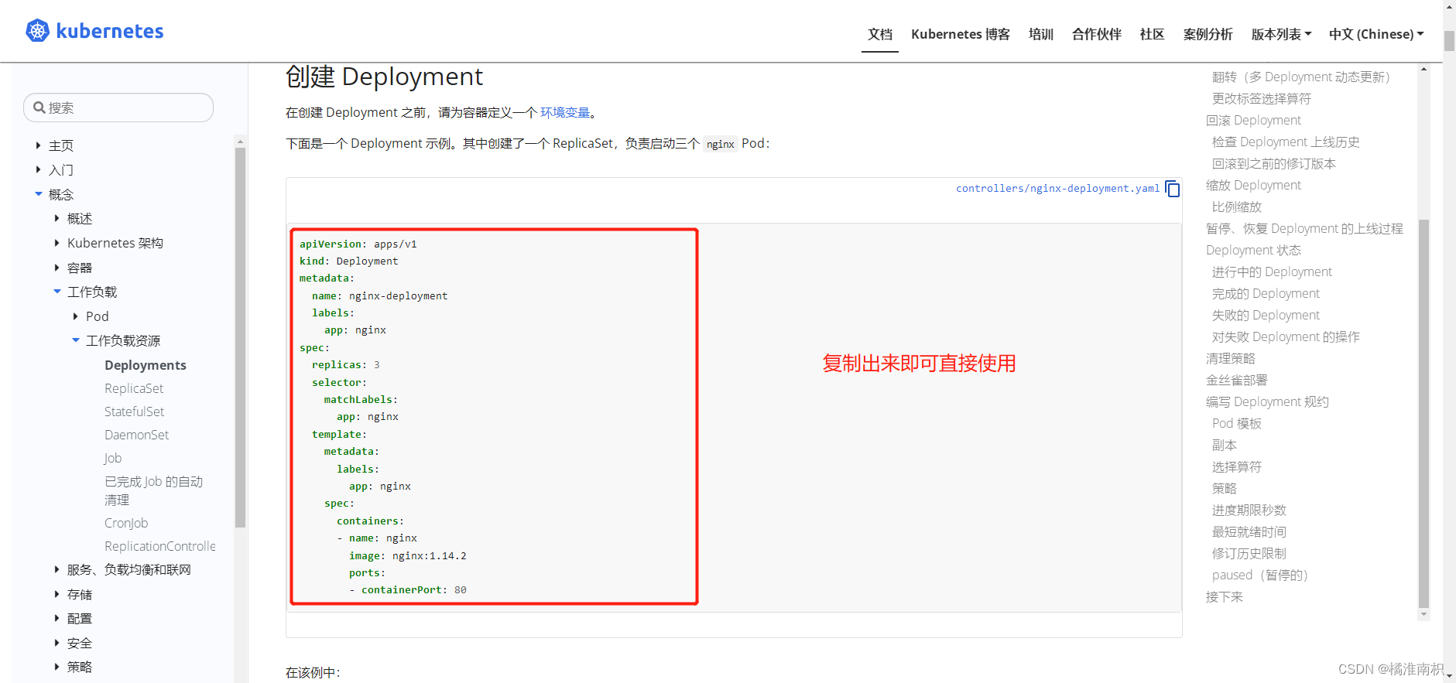Jump to 修订历史限制 section
This screenshot has height=683, width=1456.
tap(1249, 554)
